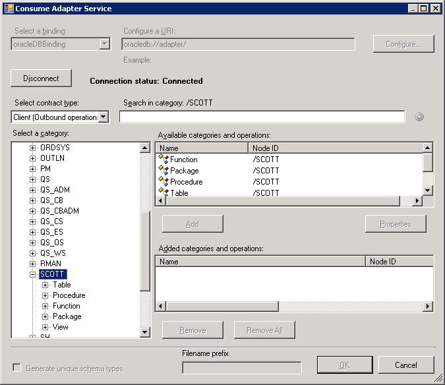Image resolution: width=445 pixels, height=385 pixels.
Task: Click available operations scroll left arrow
Action: tap(161, 200)
